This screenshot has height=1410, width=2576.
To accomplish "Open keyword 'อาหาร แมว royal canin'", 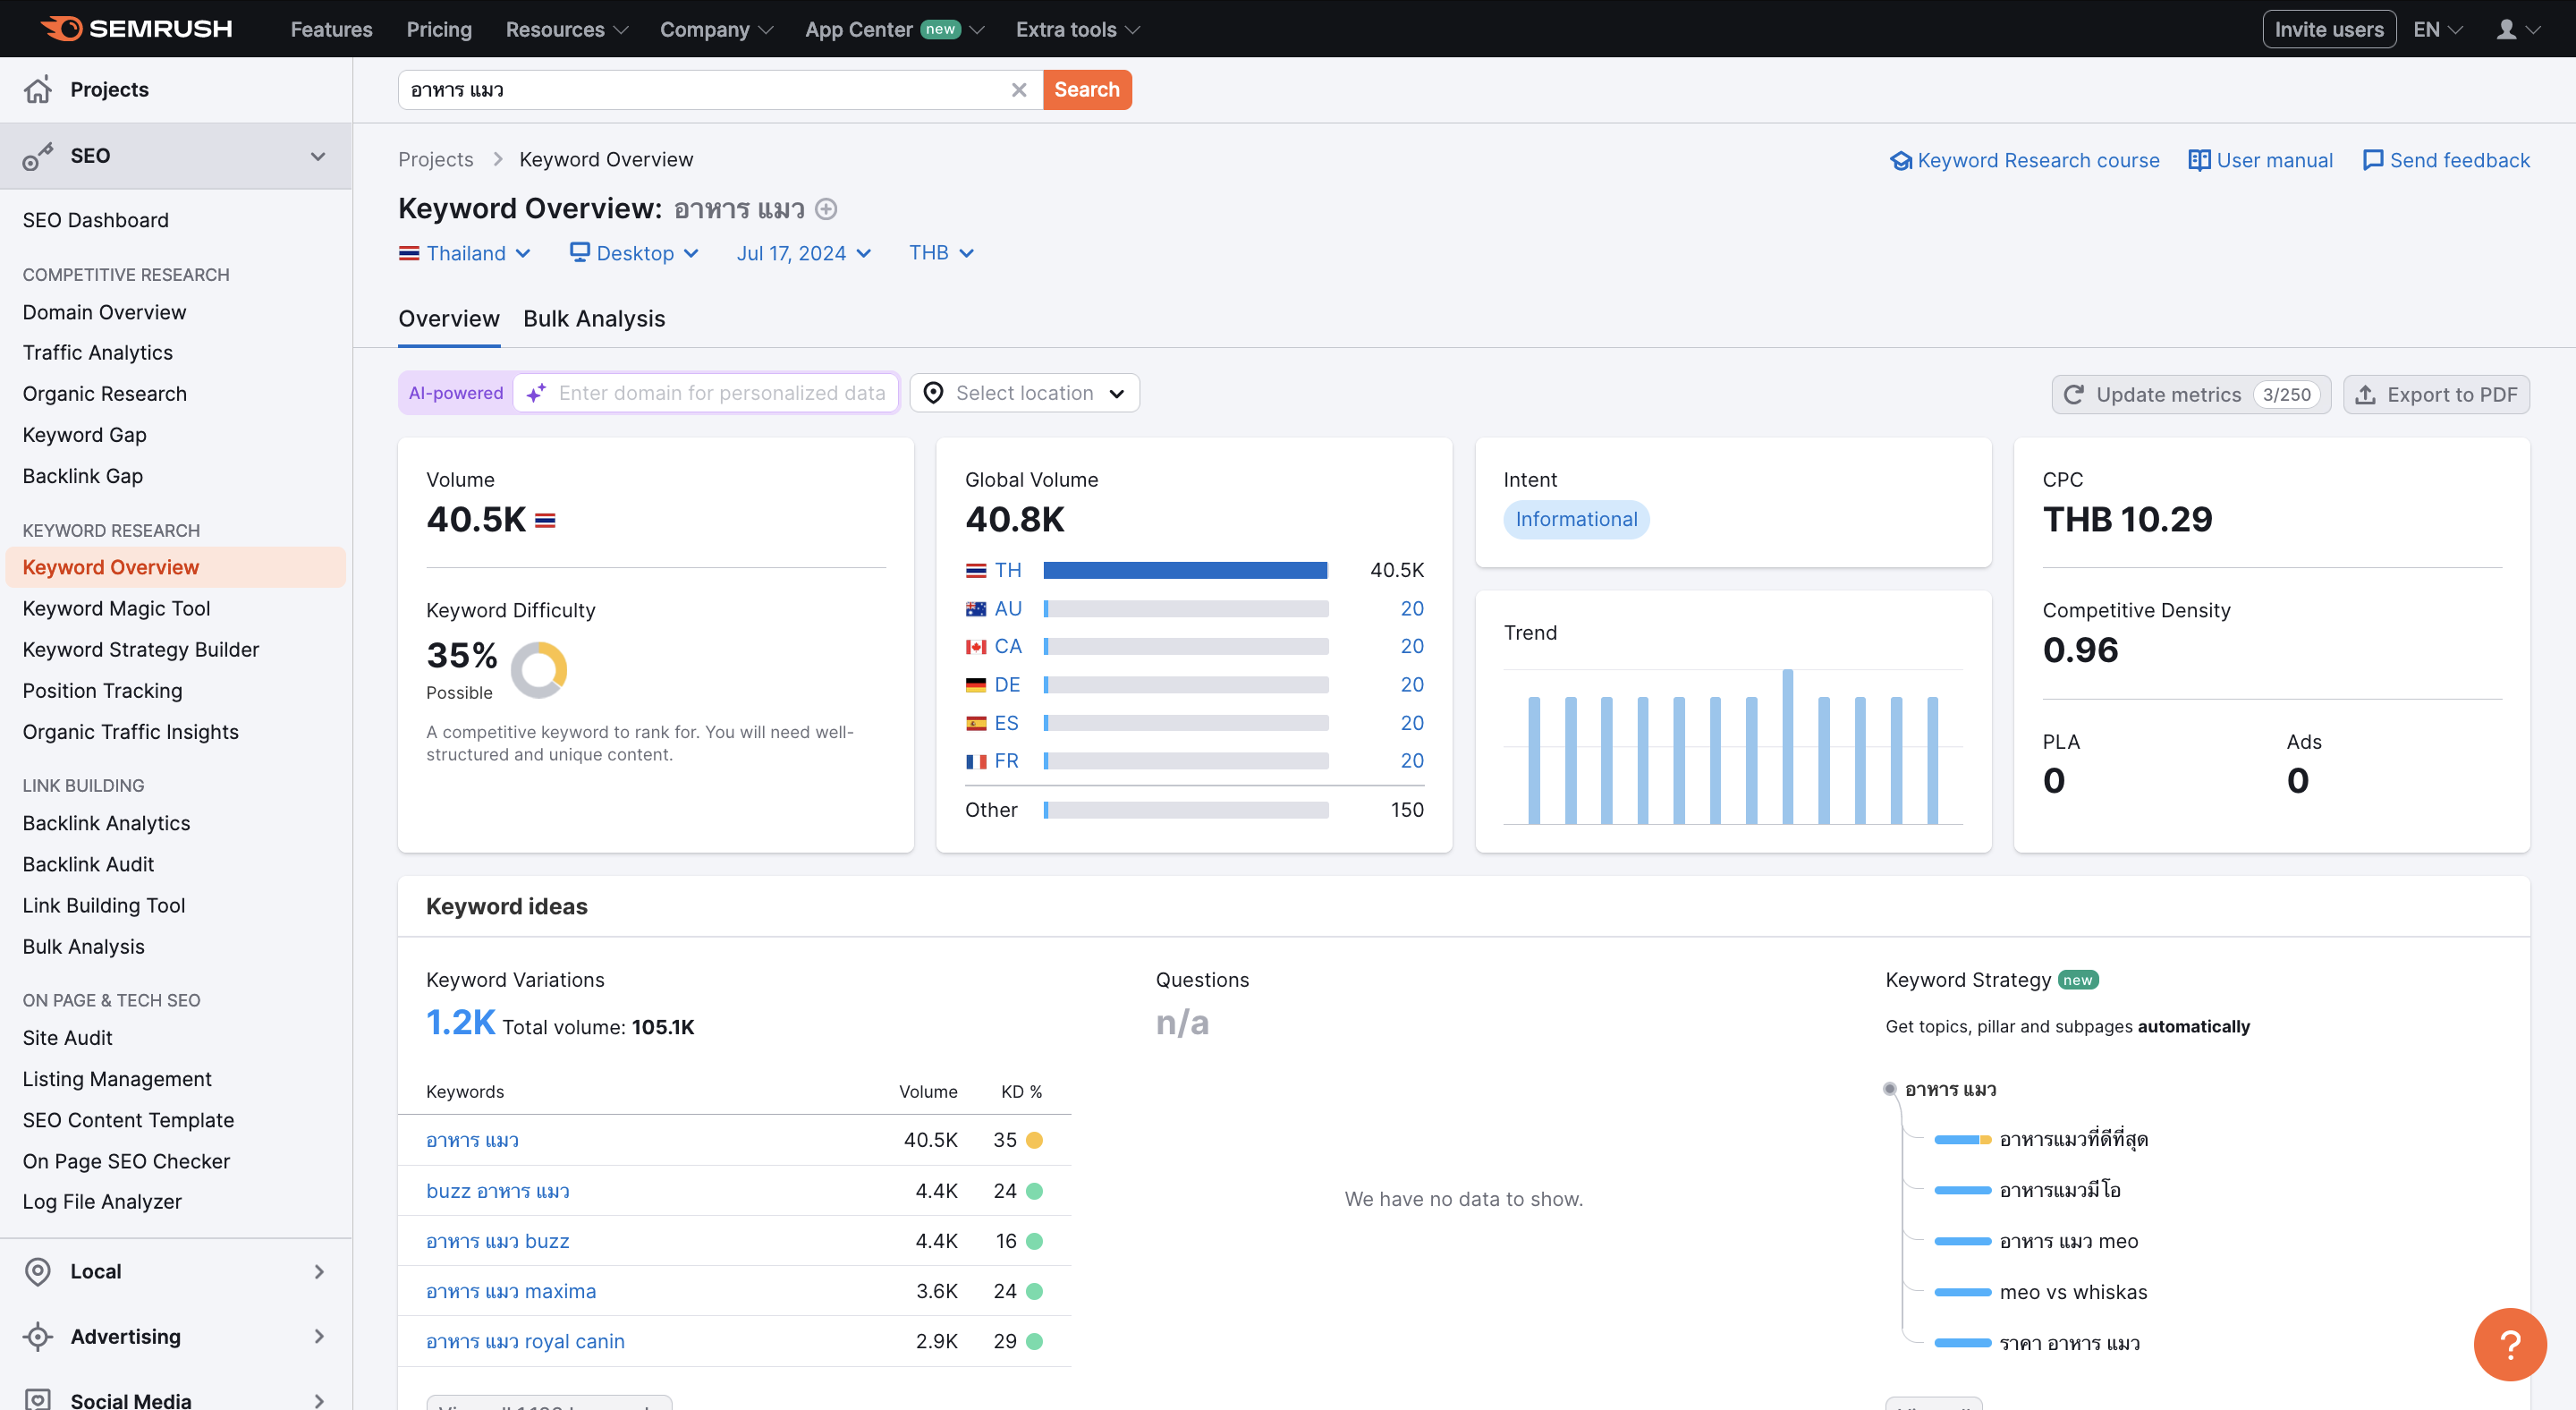I will click(x=525, y=1341).
